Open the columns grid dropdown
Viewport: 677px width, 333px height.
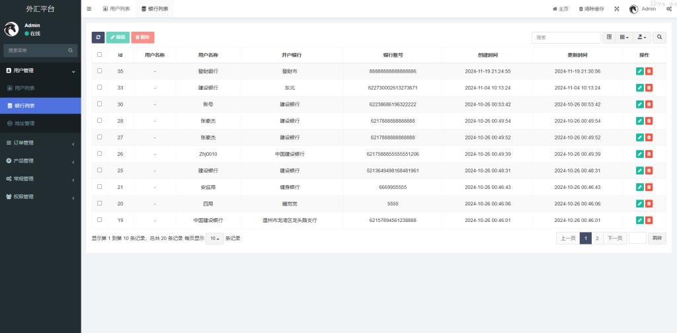[624, 38]
